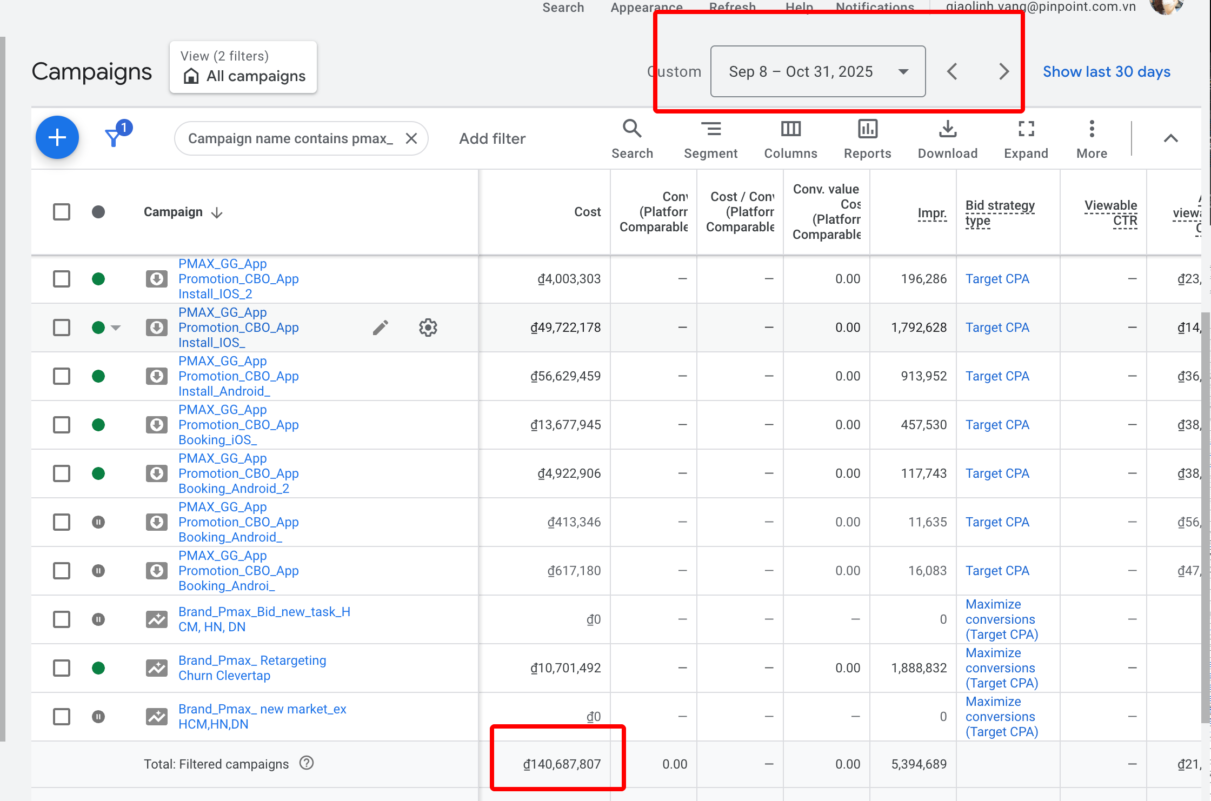
Task: Collapse the table toolbar with chevron
Action: [x=1171, y=138]
